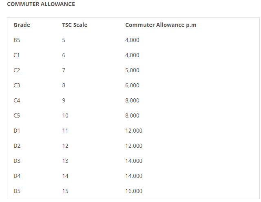Click grade D2 in the table
261x202 pixels.
click(17, 146)
